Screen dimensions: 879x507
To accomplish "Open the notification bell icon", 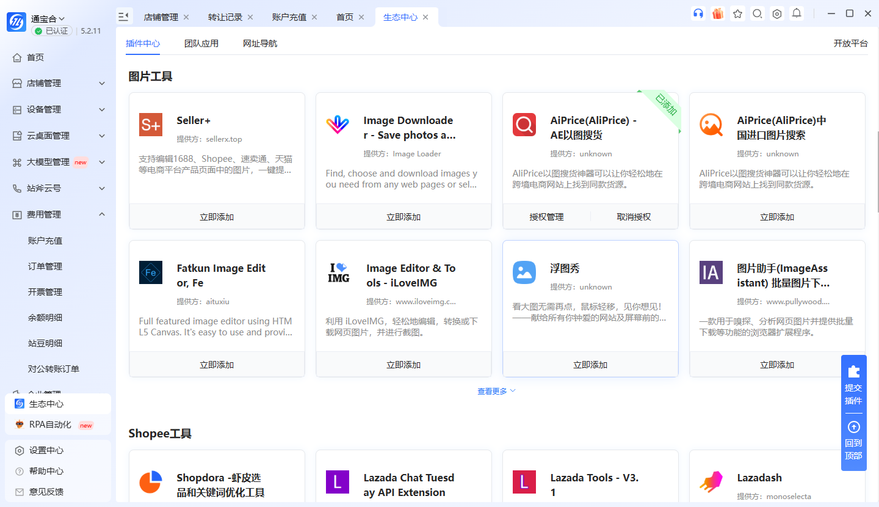I will tap(797, 13).
